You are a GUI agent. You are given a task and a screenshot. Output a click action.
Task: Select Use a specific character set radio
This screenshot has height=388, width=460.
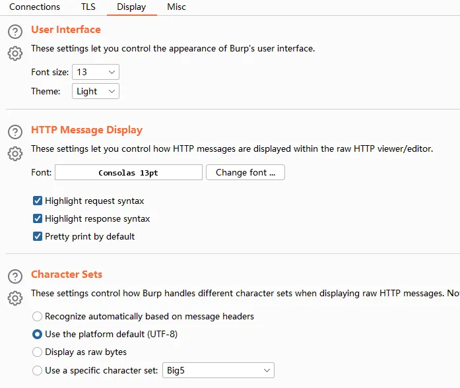(x=38, y=370)
